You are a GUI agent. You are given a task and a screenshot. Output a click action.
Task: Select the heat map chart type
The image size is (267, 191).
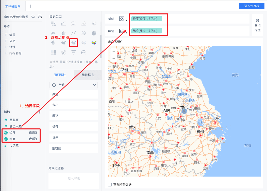(x=94, y=43)
